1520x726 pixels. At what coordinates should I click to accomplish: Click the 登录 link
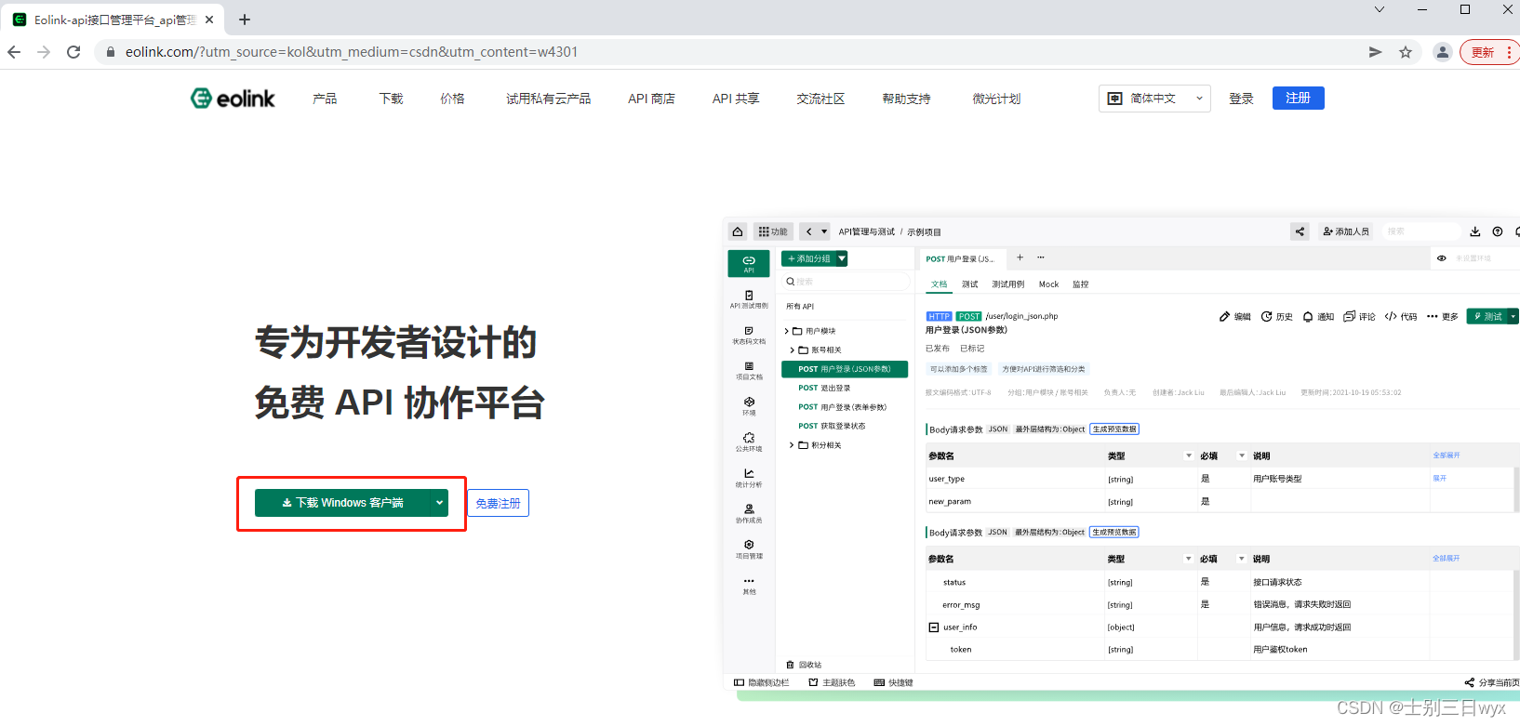[x=1241, y=99]
